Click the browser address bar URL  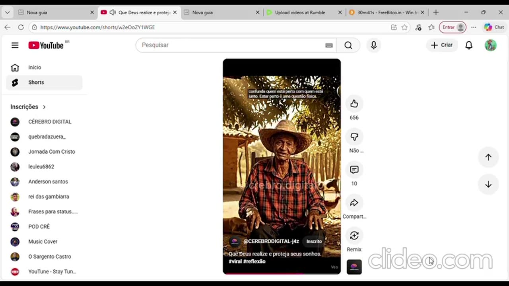97,27
